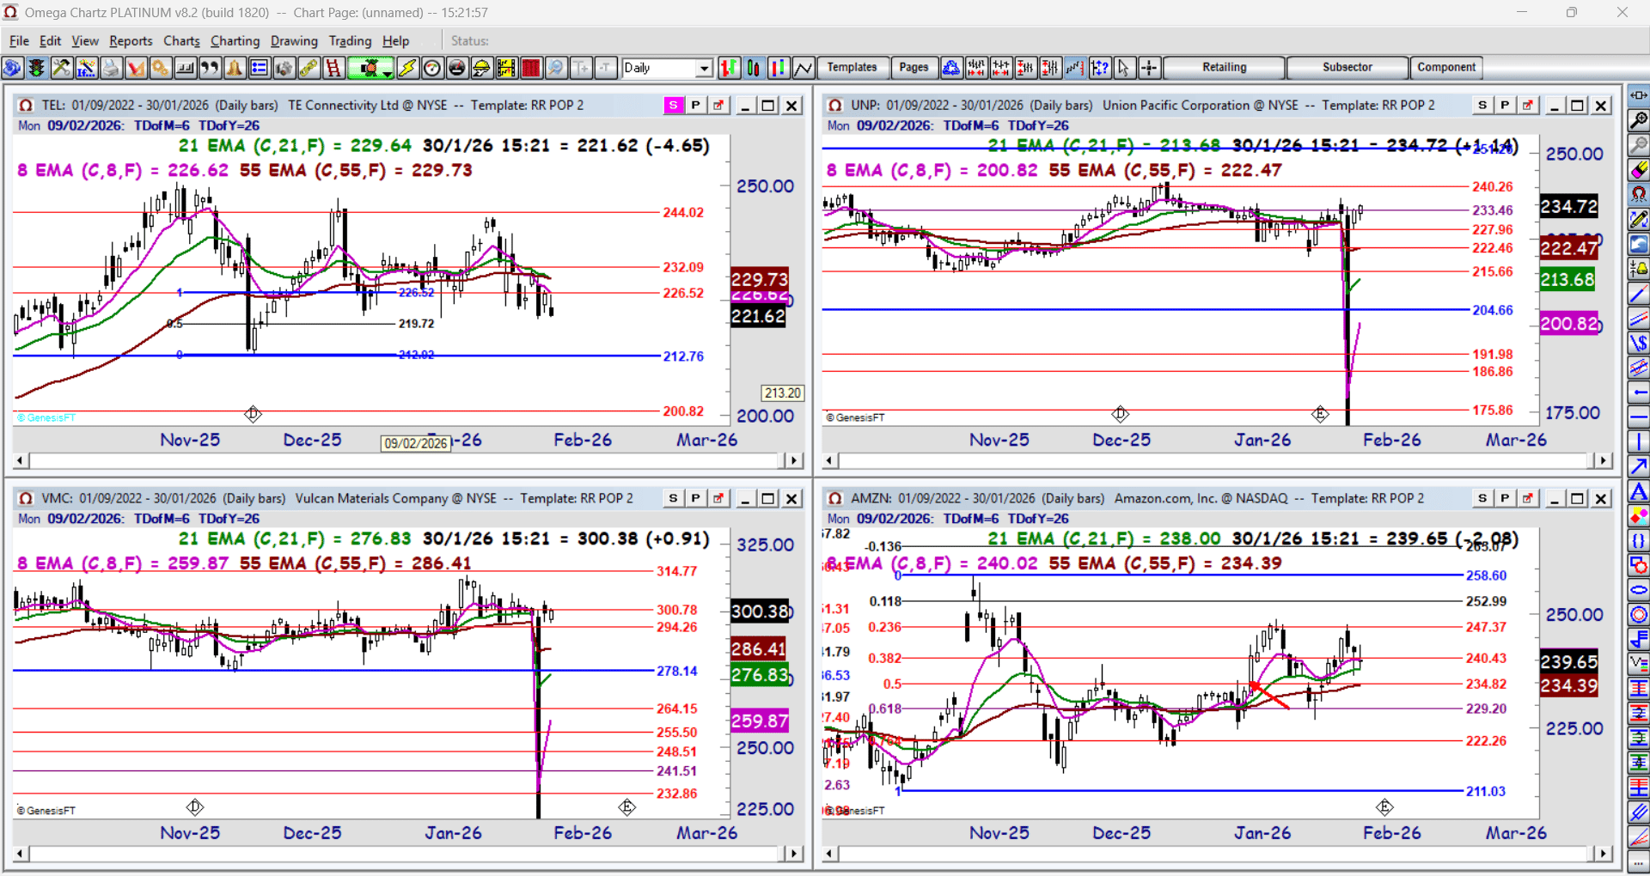Click the 234.72 price label on UNP chart
Screen dimensions: 1650x876
(x=1568, y=206)
